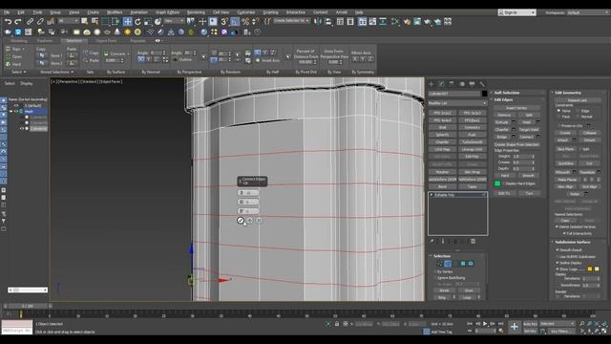Click the Mirror tool icon
This screenshot has width=611, height=344.
[318, 22]
